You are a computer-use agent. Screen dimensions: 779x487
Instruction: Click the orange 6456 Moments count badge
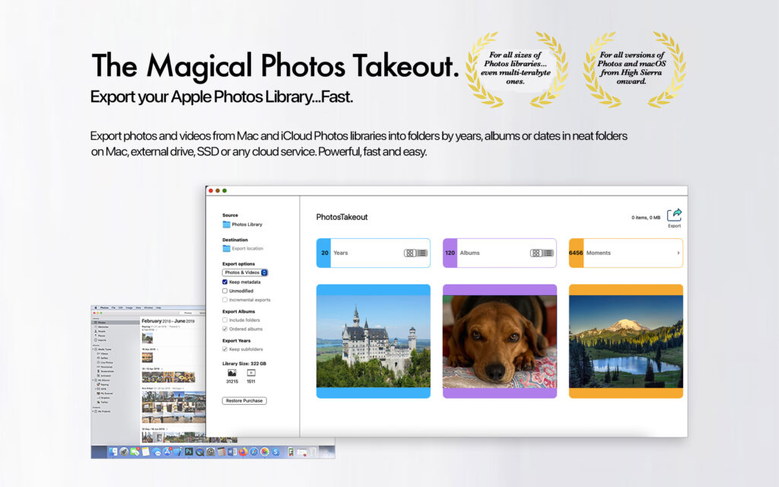[577, 253]
